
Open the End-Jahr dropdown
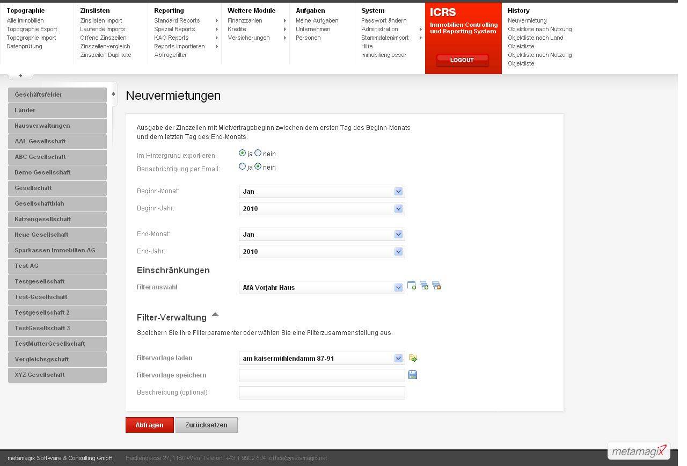(x=322, y=251)
